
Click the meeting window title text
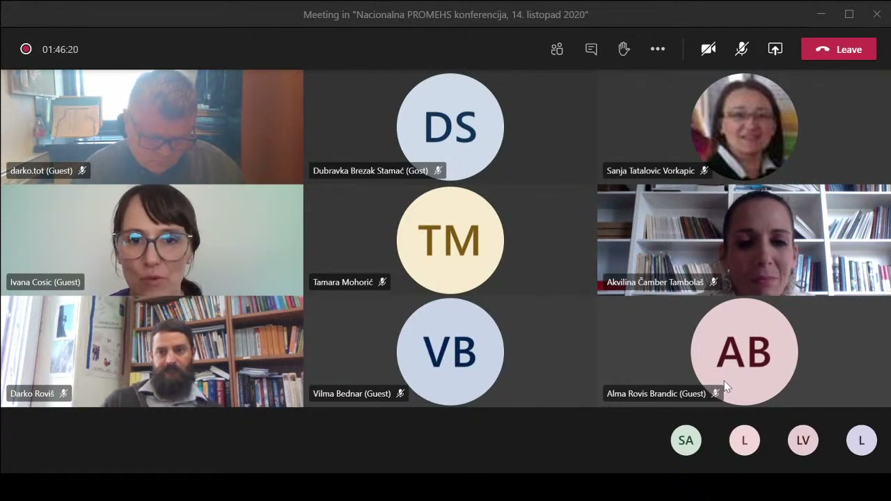[x=445, y=15]
